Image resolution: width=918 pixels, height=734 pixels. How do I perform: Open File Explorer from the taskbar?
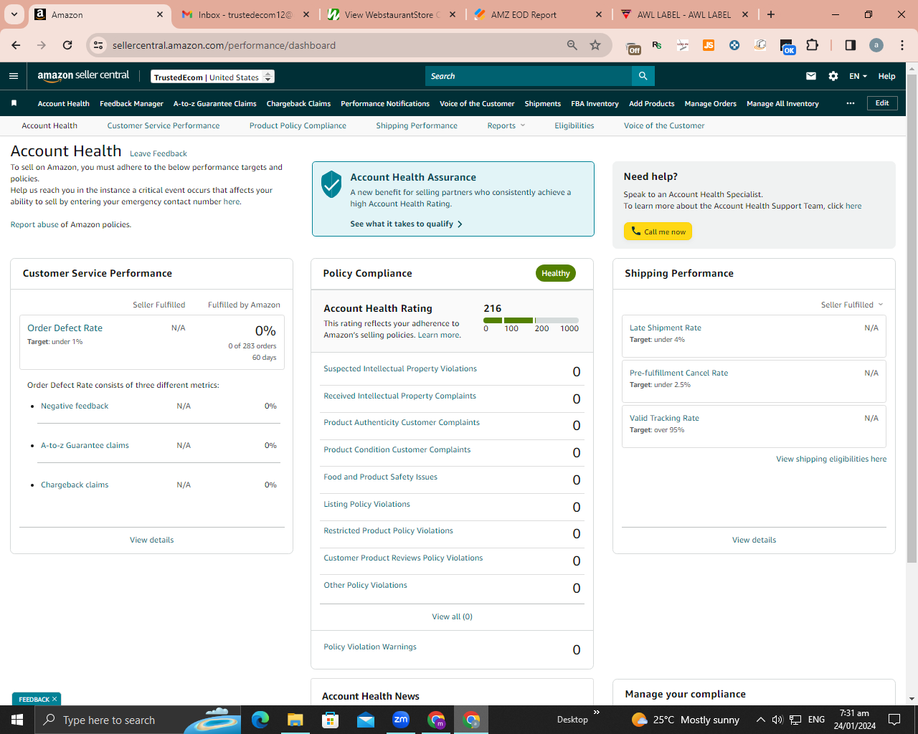(x=295, y=720)
